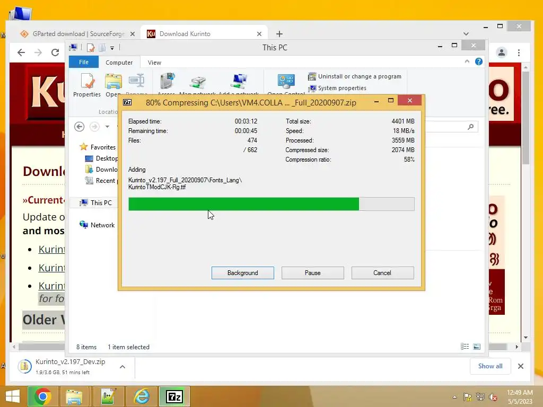Go back in Chrome
Screen dimensions: 543x407
[x=21, y=52]
